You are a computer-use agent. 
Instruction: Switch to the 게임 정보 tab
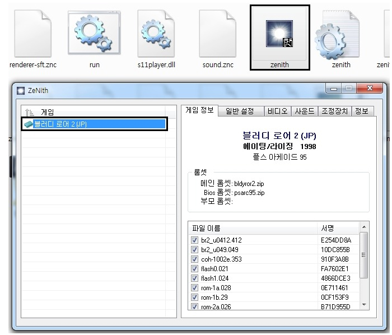(x=199, y=110)
